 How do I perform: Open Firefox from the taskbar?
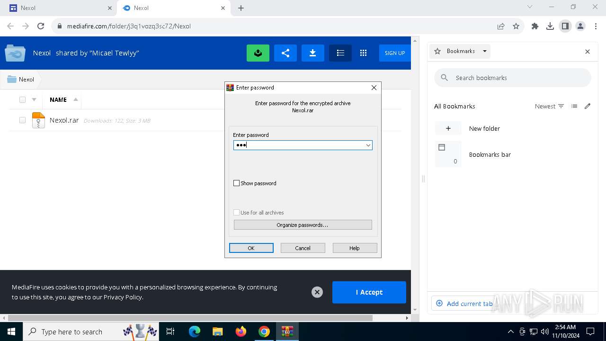(241, 332)
